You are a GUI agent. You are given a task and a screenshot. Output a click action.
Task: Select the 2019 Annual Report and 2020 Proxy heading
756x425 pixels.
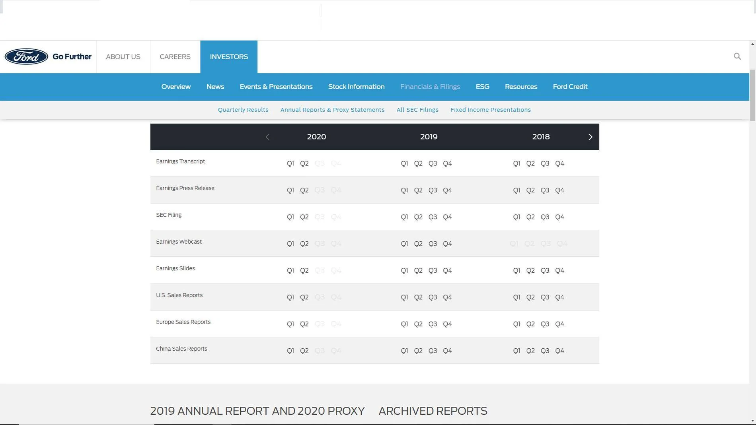257,411
